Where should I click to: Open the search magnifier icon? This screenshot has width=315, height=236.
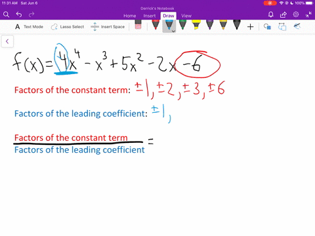point(6,14)
